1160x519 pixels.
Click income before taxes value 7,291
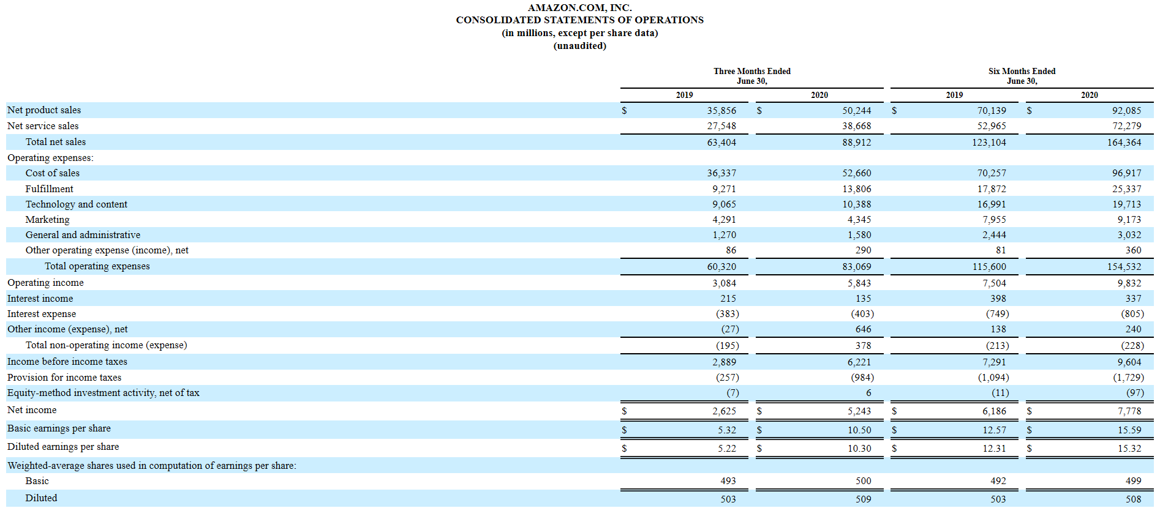pyautogui.click(x=994, y=362)
